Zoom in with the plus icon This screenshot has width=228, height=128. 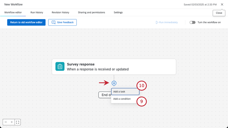point(12,122)
